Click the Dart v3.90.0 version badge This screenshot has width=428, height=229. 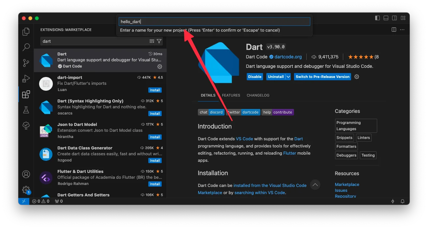click(x=276, y=47)
